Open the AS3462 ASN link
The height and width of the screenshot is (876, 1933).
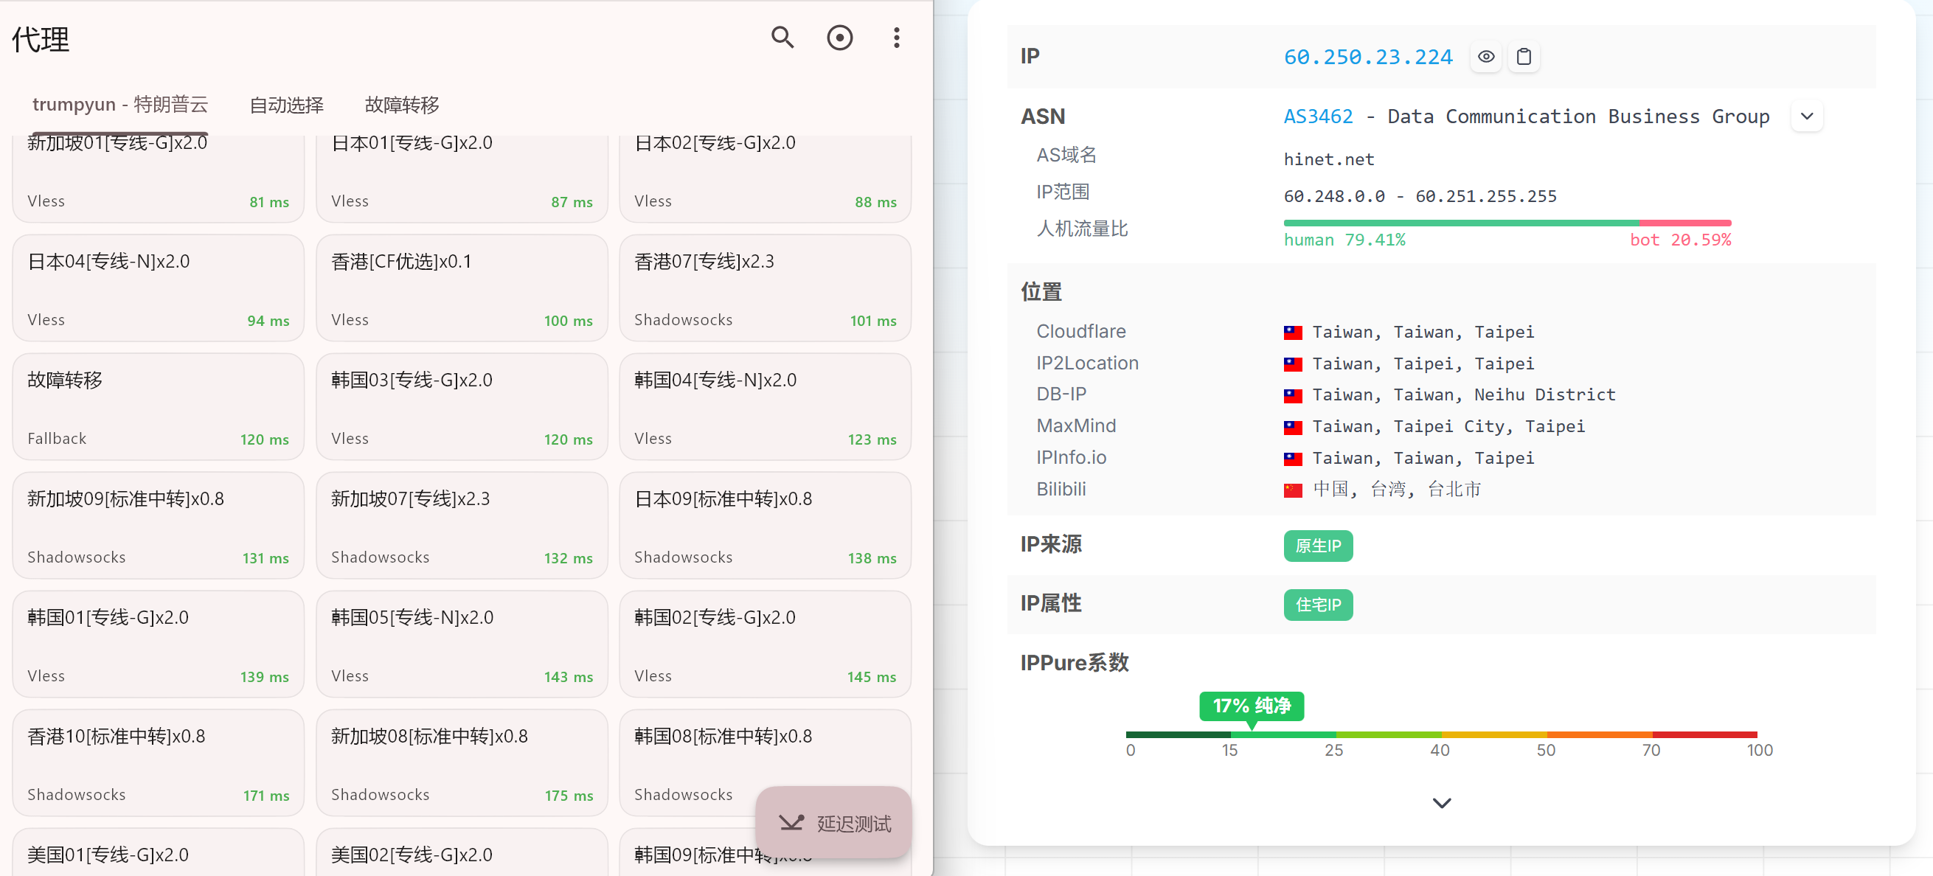1318,117
